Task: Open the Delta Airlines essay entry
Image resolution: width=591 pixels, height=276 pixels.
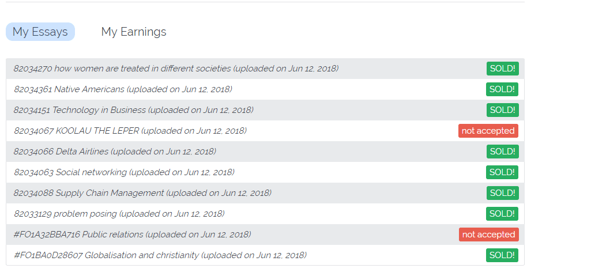Action: (115, 152)
